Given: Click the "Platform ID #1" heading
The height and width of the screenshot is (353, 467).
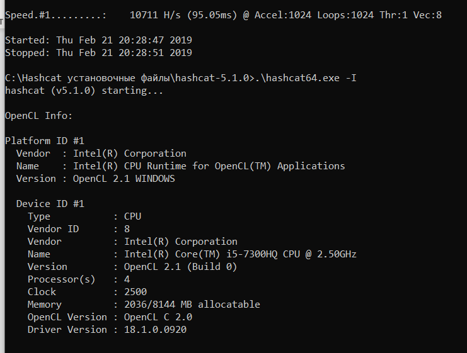Looking at the screenshot, I should [x=44, y=141].
